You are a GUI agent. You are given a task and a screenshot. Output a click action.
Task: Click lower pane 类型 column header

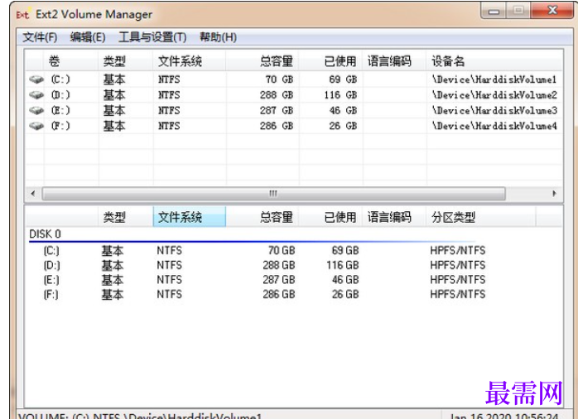click(125, 217)
